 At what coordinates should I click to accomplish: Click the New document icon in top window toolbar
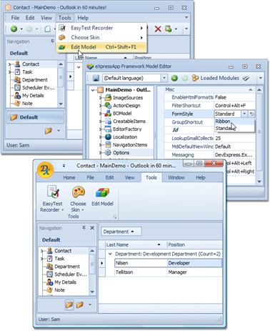click(x=48, y=29)
